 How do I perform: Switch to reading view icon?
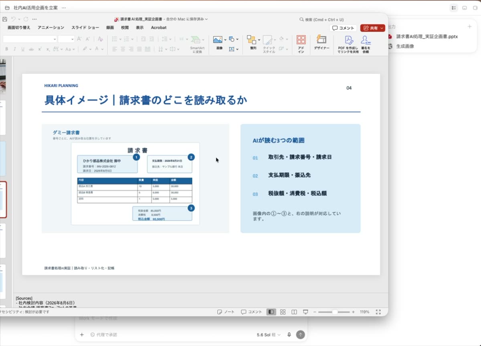click(x=294, y=312)
